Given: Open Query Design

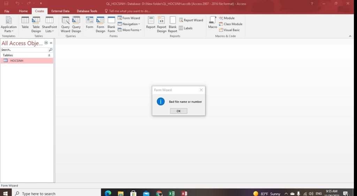Looking at the screenshot, I should (76, 24).
